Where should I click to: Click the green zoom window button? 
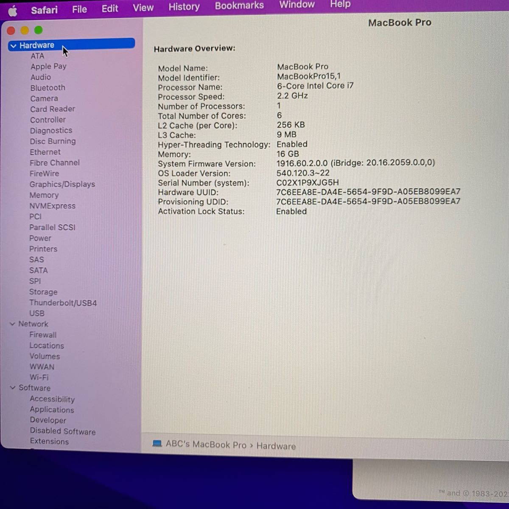[x=38, y=30]
